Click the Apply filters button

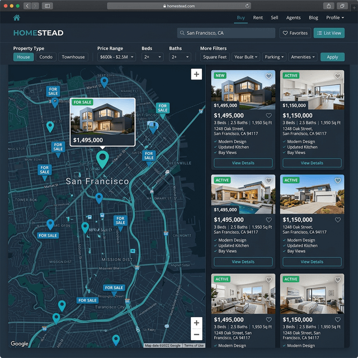click(x=332, y=57)
